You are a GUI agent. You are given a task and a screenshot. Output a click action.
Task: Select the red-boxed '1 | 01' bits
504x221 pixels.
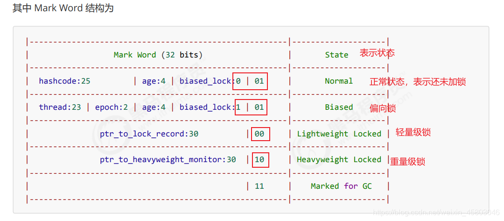coord(251,107)
